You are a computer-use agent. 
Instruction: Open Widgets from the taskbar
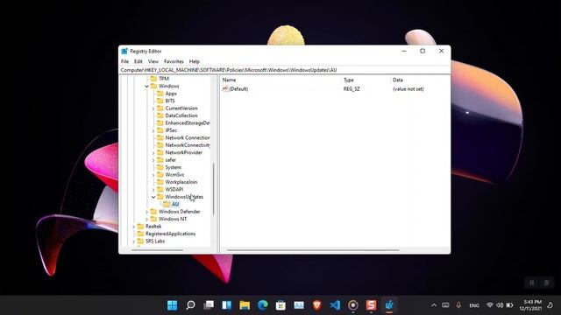(x=226, y=305)
